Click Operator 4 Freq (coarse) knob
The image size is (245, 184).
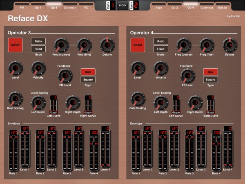click(x=184, y=45)
